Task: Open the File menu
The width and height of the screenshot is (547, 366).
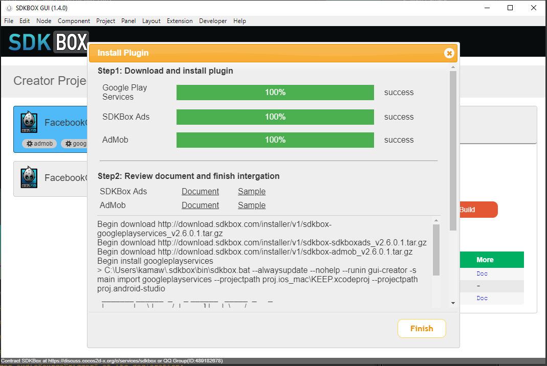Action: (9, 21)
